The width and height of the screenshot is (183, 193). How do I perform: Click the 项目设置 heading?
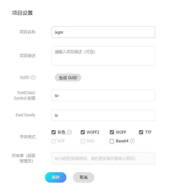tap(22, 13)
